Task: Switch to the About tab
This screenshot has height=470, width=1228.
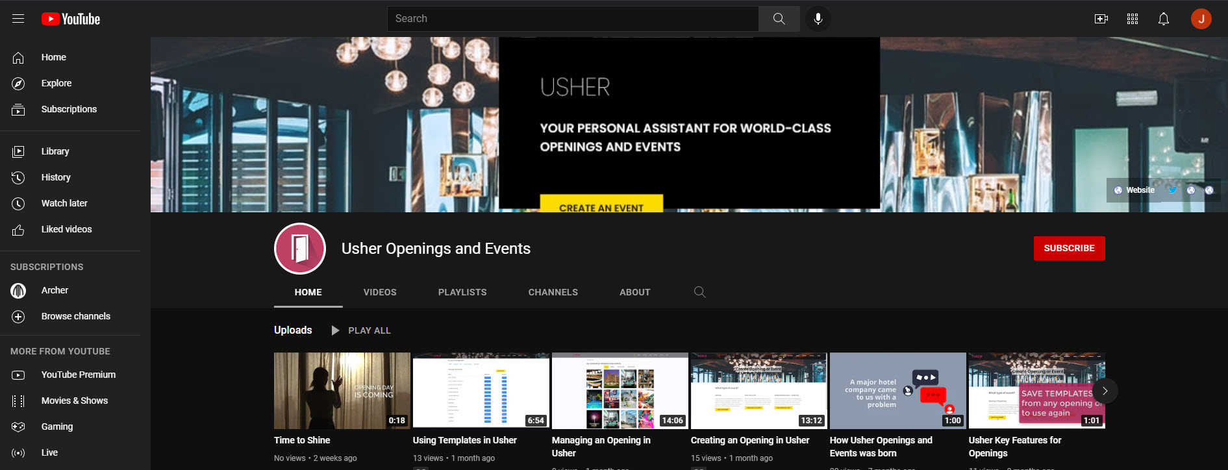Action: (x=635, y=292)
